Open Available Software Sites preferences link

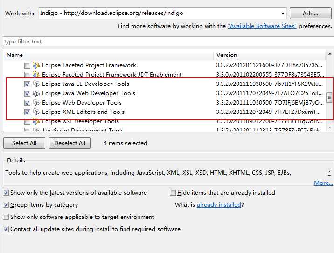(x=262, y=26)
